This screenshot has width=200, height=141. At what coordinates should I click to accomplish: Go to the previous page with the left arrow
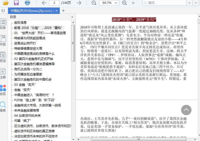[x=44, y=3]
